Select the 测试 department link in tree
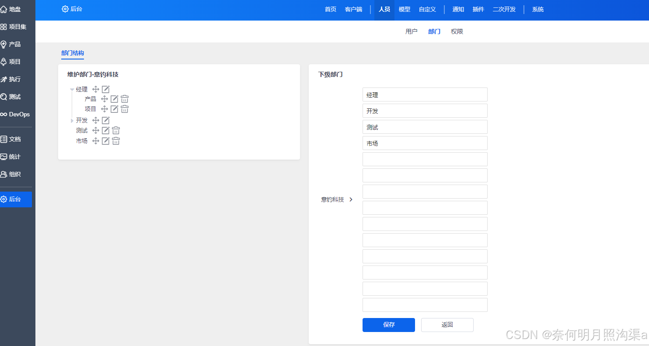 [82, 130]
